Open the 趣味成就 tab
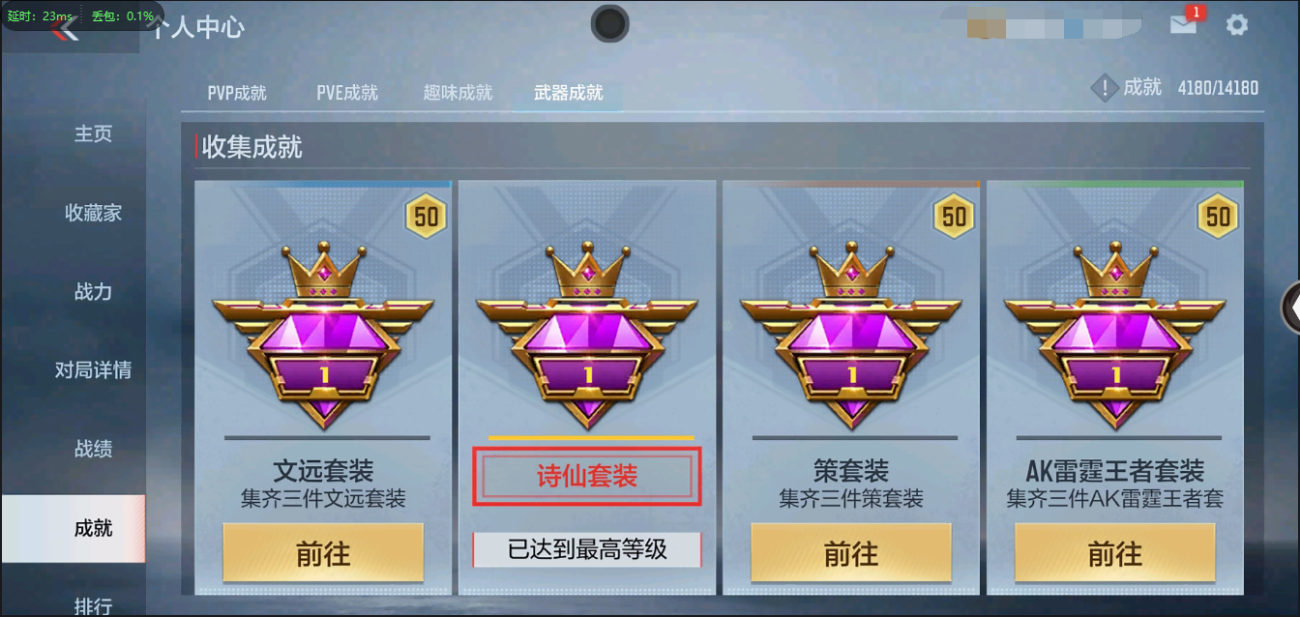This screenshot has width=1300, height=617. pos(458,93)
